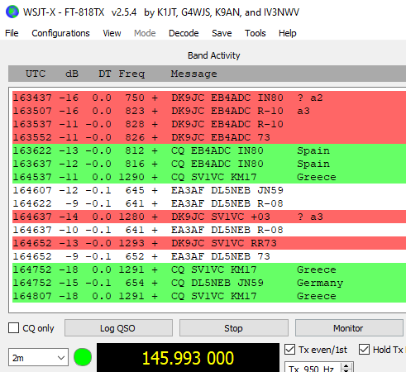Increase Tx frequency with stepper arrow
Image resolution: width=406 pixels, height=372 pixels.
pos(346,366)
